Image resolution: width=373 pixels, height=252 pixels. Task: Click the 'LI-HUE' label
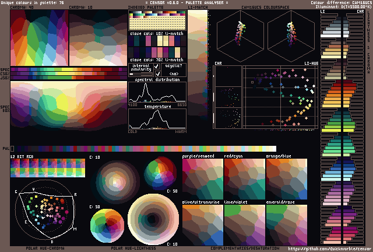(x=311, y=64)
